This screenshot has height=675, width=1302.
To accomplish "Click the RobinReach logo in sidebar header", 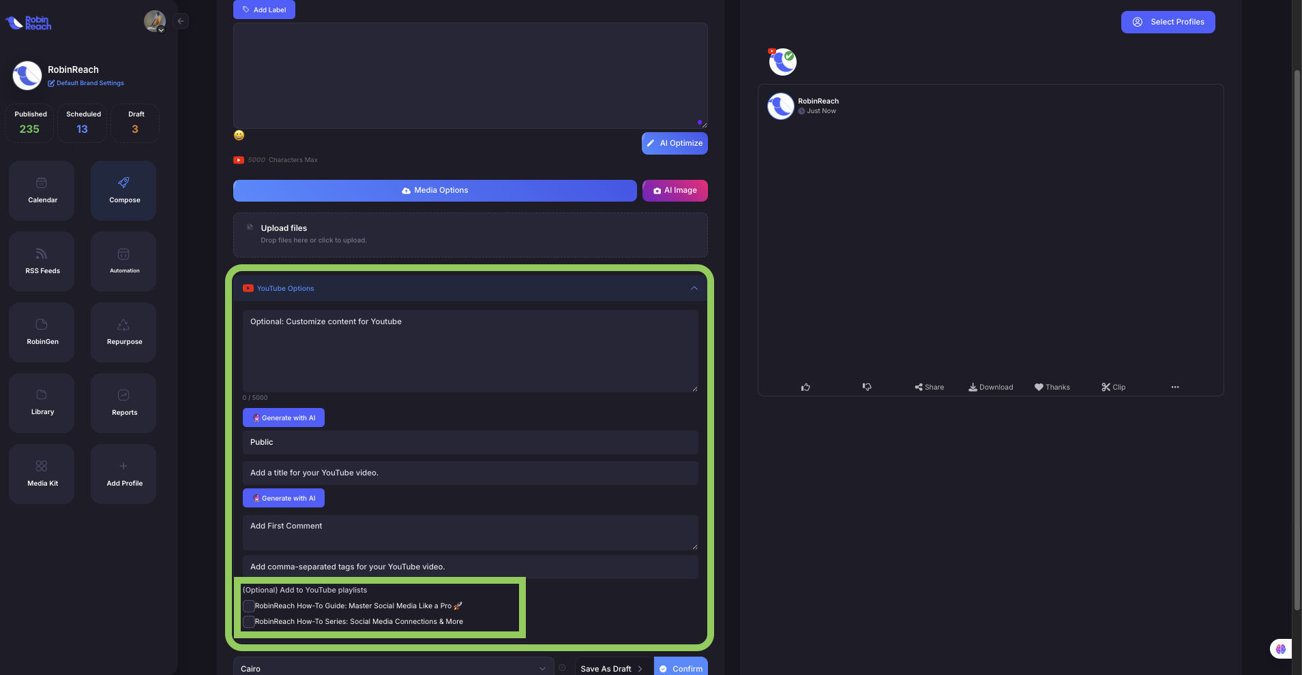I will click(29, 22).
